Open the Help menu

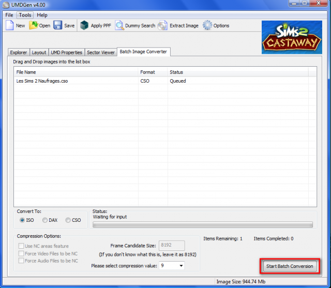click(42, 15)
